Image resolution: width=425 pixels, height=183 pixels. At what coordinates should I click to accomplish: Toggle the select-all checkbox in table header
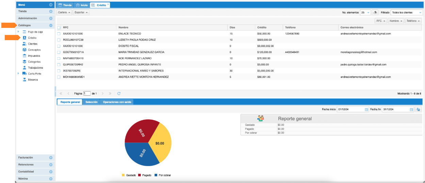click(x=59, y=28)
